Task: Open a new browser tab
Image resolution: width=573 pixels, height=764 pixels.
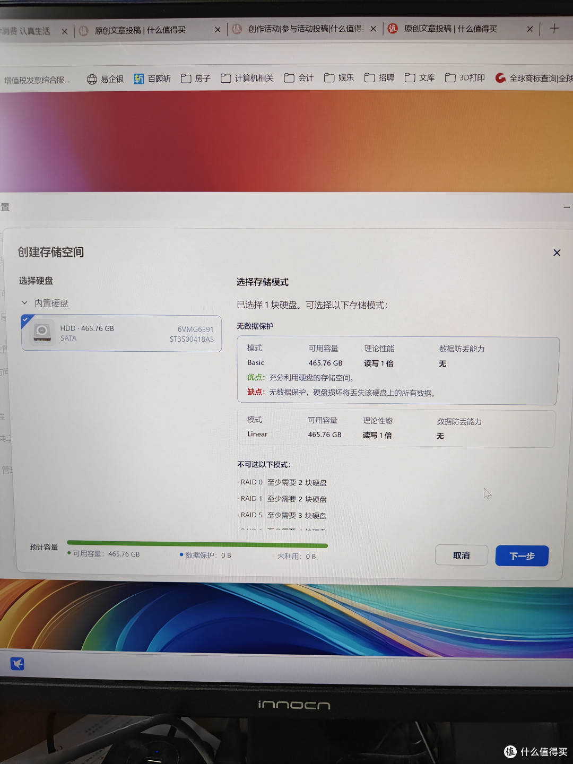Action: 554,28
